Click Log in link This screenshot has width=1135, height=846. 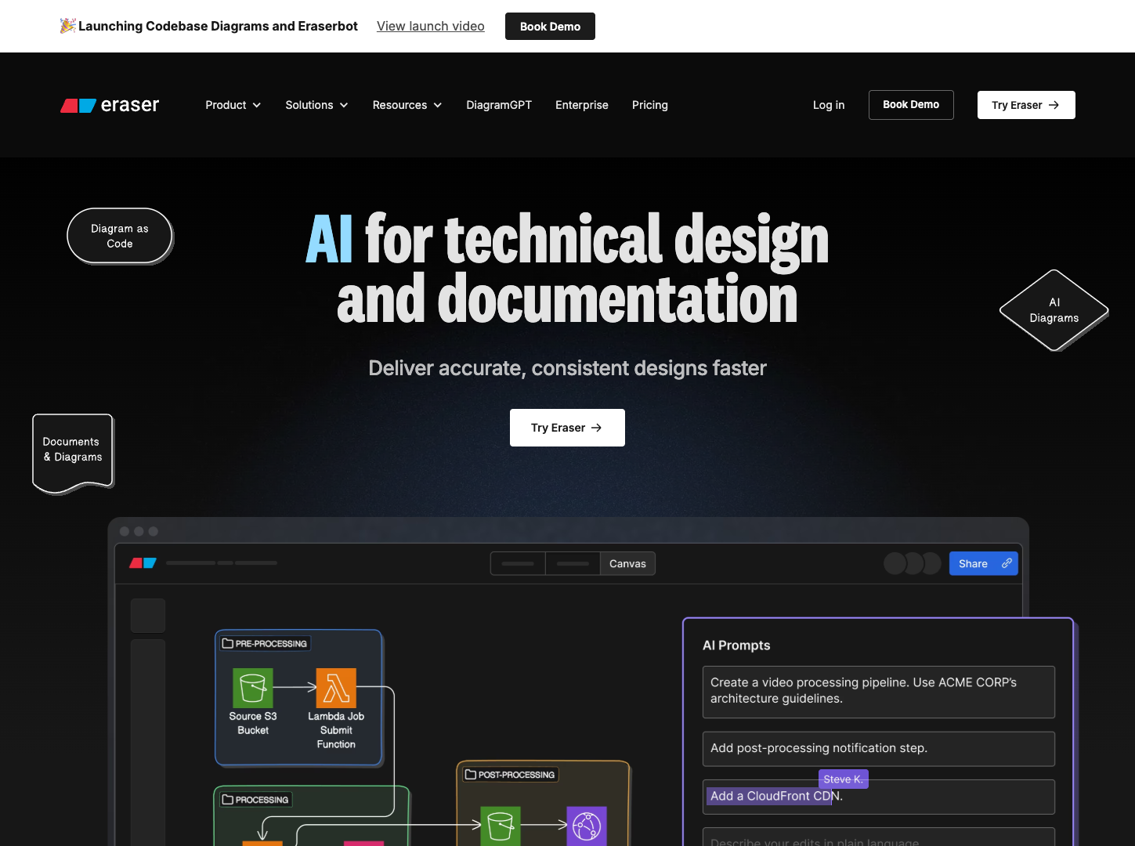828,105
